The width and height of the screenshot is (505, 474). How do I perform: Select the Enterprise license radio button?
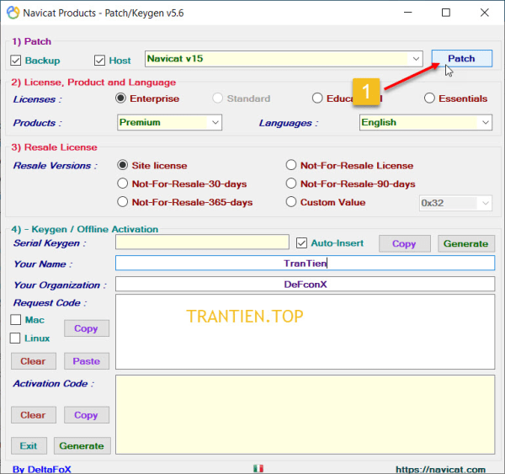coord(120,99)
